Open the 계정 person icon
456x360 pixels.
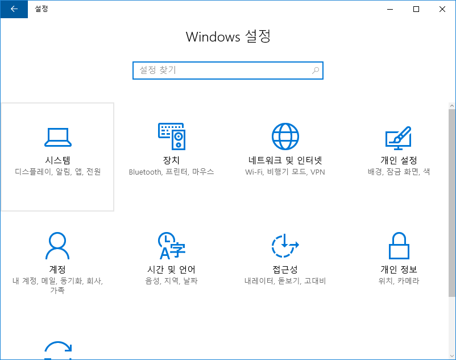point(57,246)
